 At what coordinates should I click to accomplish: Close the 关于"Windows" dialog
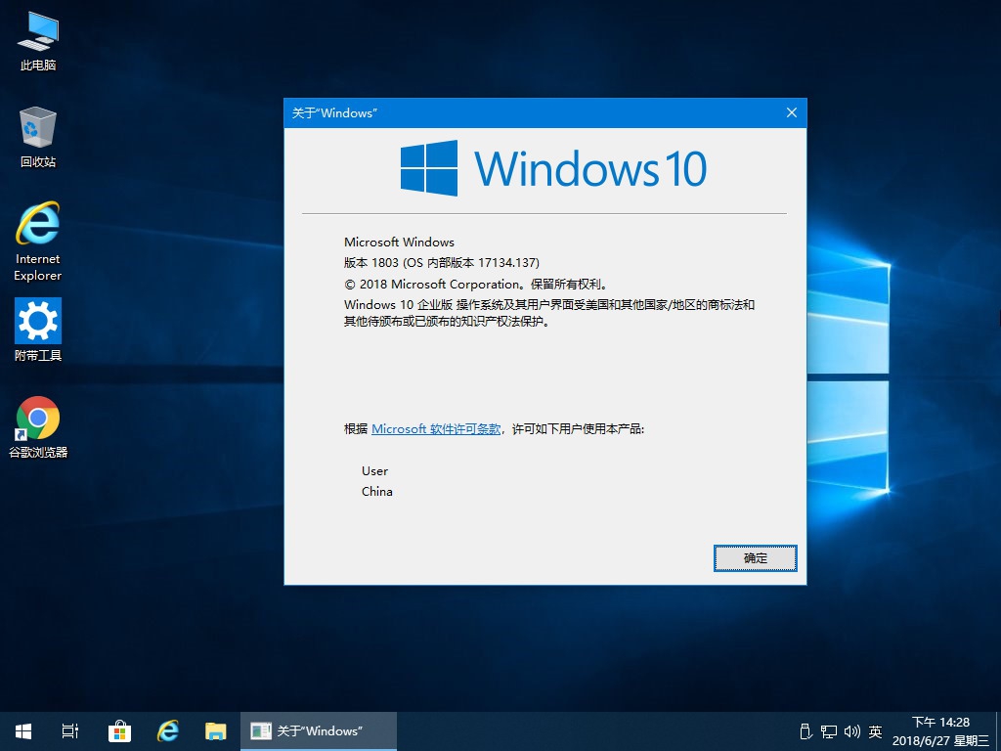coord(792,113)
